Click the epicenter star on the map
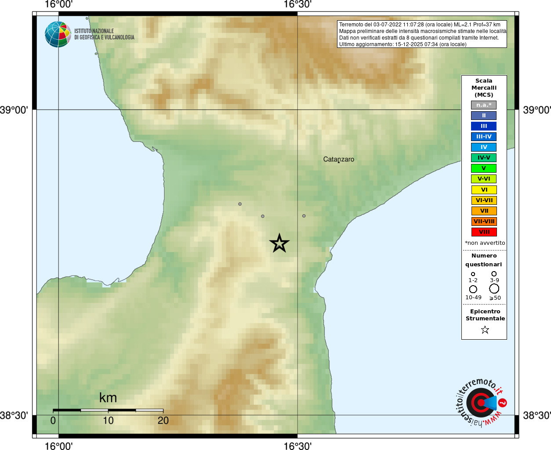This screenshot has width=551, height=450. coord(279,243)
